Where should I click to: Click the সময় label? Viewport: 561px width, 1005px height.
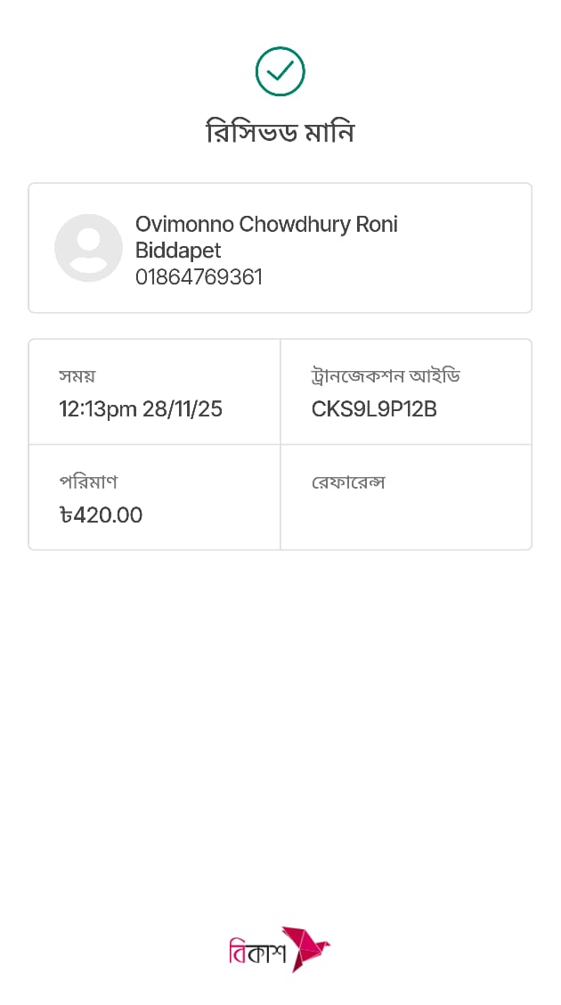(x=77, y=376)
